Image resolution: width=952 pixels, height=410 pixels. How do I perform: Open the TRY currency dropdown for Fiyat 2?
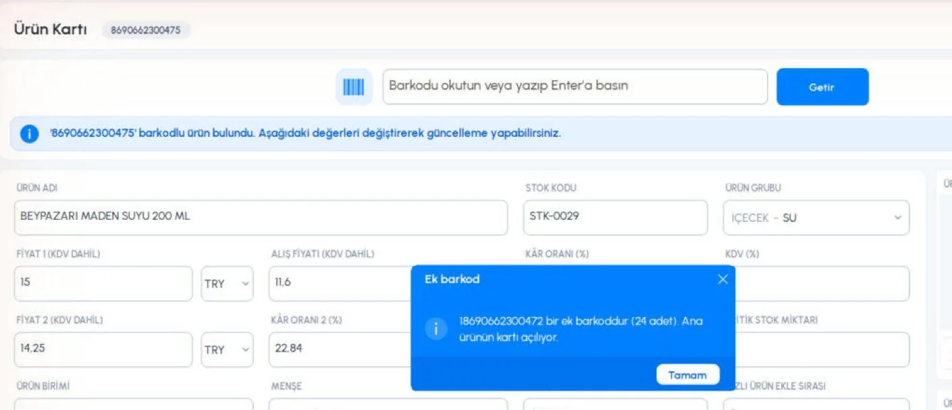point(228,350)
